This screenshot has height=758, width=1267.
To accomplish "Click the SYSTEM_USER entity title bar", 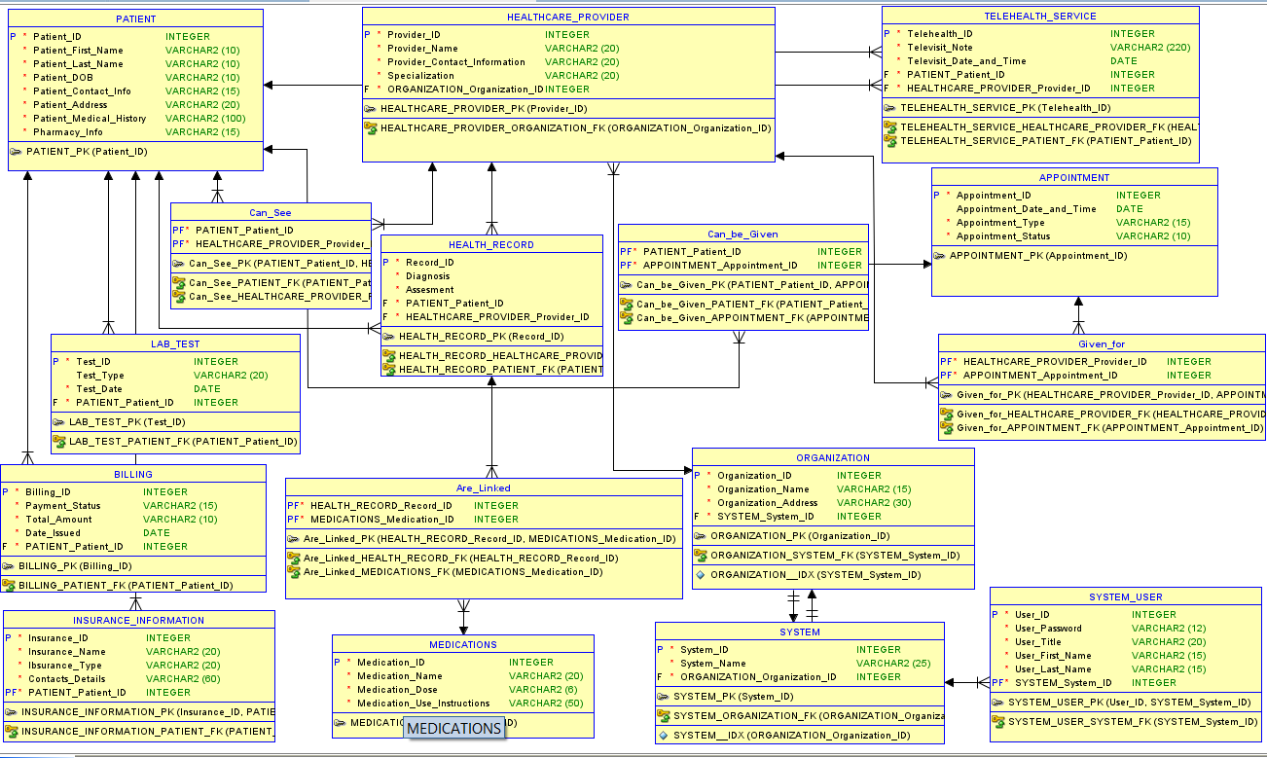I will click(1124, 596).
